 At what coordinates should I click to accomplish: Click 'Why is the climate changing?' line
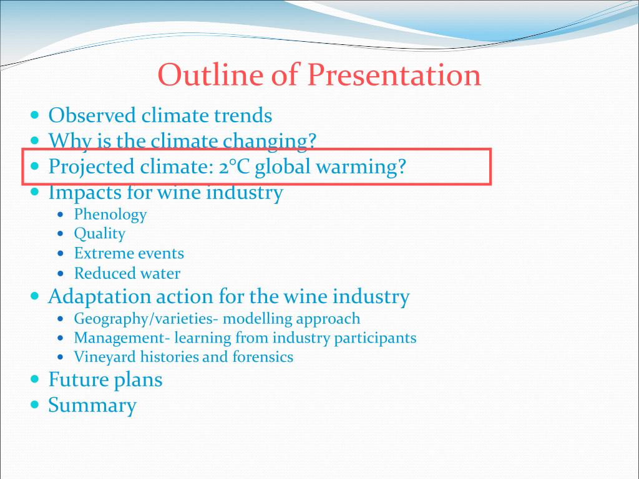182,141
